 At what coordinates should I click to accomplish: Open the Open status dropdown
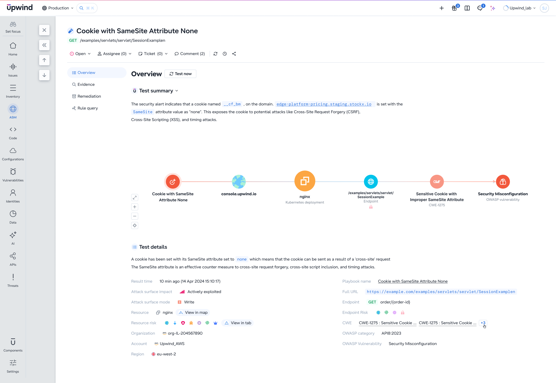click(80, 54)
